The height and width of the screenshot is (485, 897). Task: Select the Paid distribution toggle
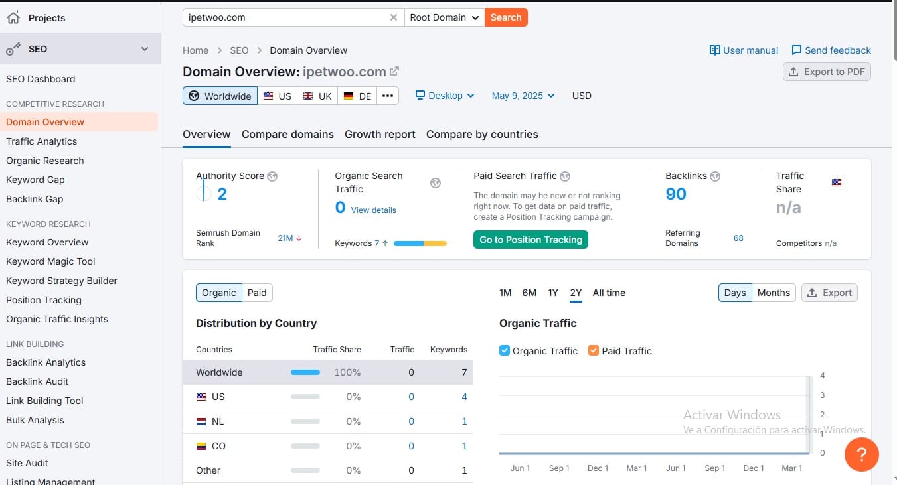(258, 293)
